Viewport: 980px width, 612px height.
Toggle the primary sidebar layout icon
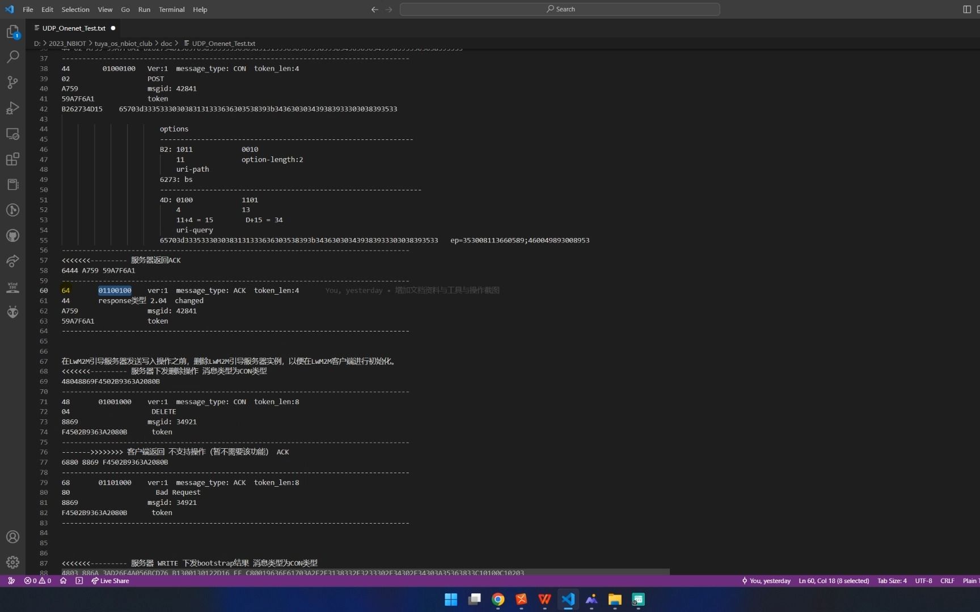pos(967,9)
